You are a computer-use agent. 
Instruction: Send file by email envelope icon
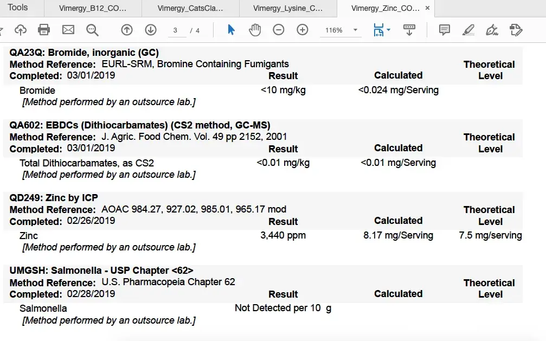click(x=68, y=30)
